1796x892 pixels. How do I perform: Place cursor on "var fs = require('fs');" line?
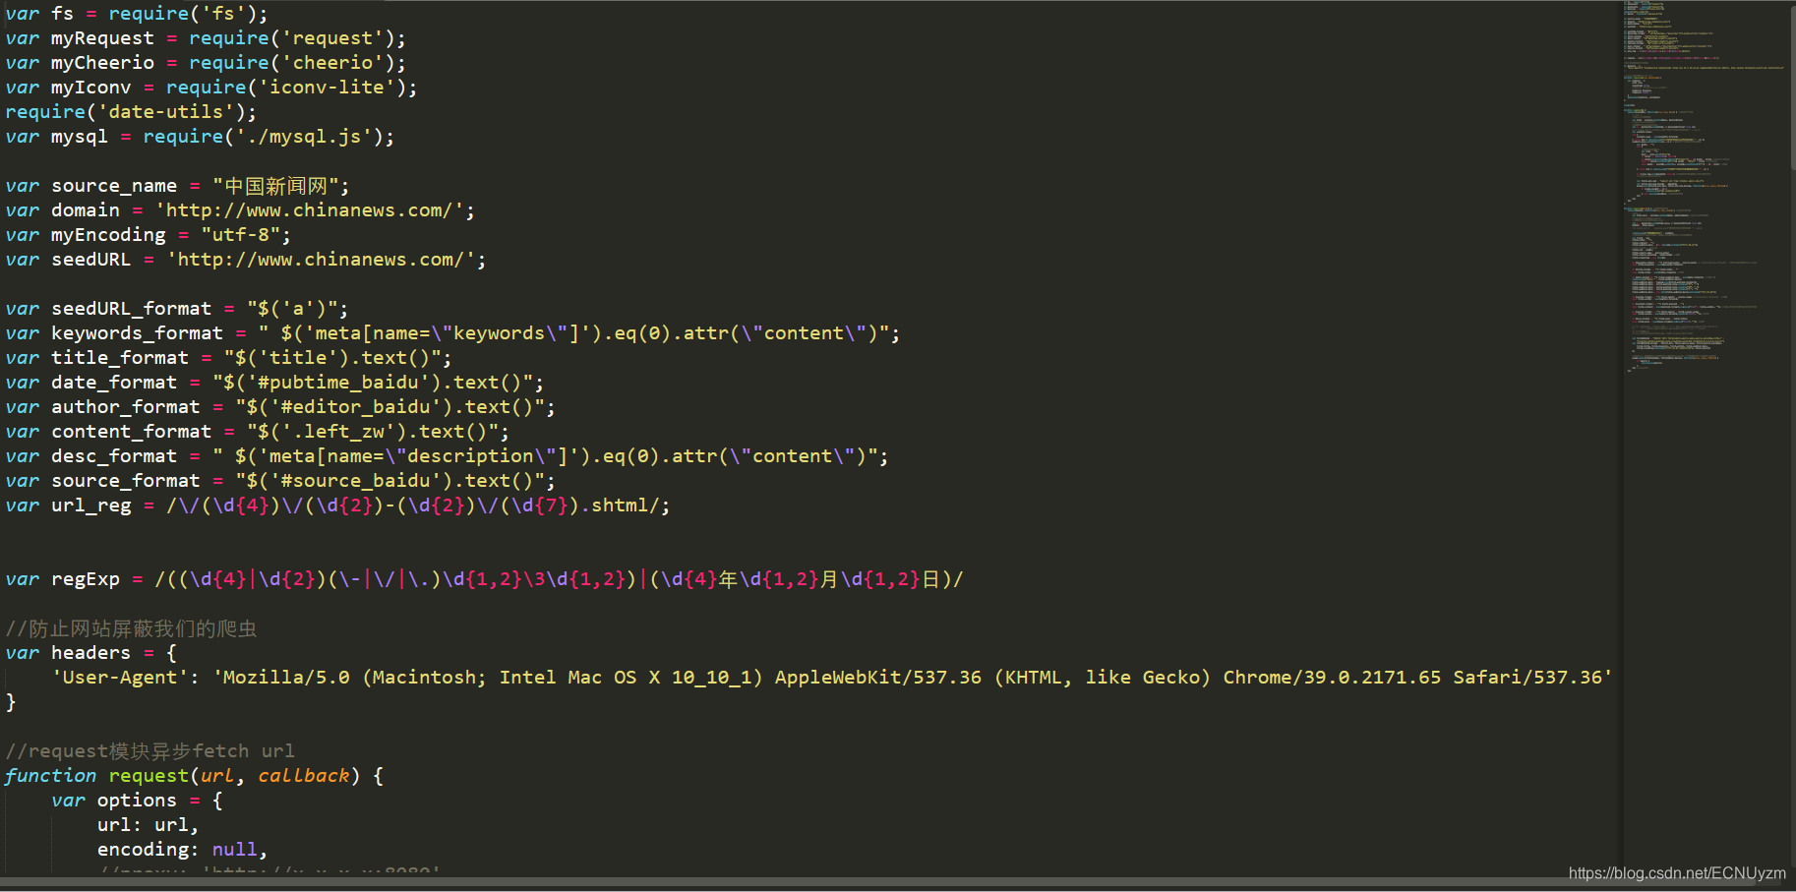137,14
